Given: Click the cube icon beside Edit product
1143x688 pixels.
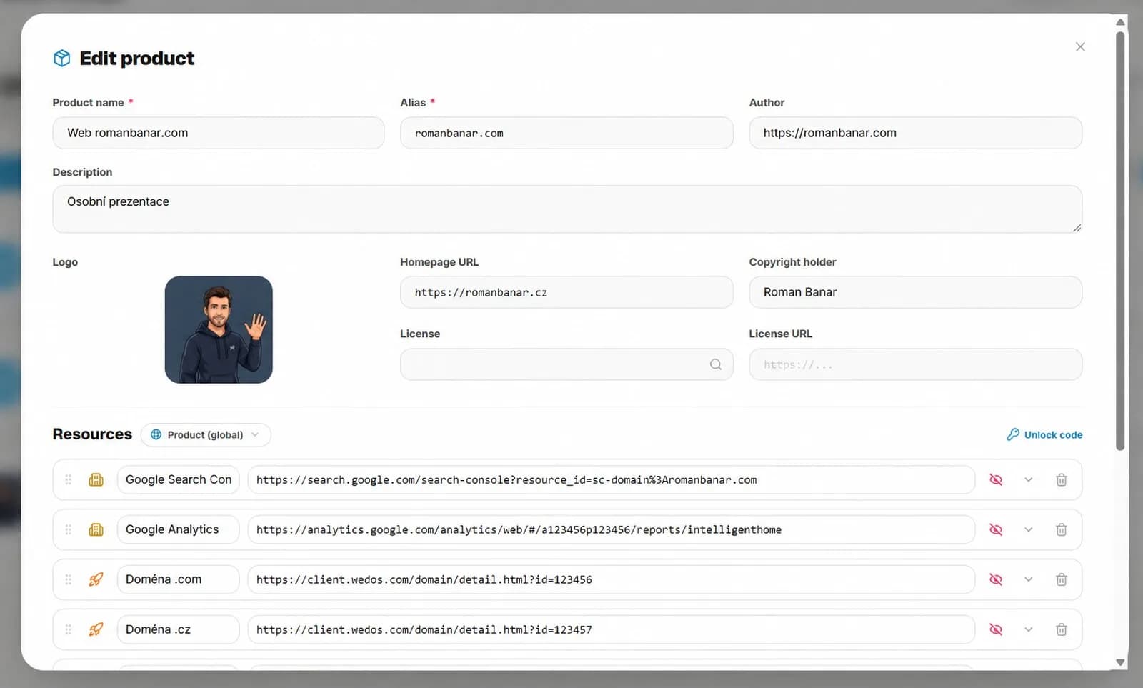Looking at the screenshot, I should coord(62,58).
